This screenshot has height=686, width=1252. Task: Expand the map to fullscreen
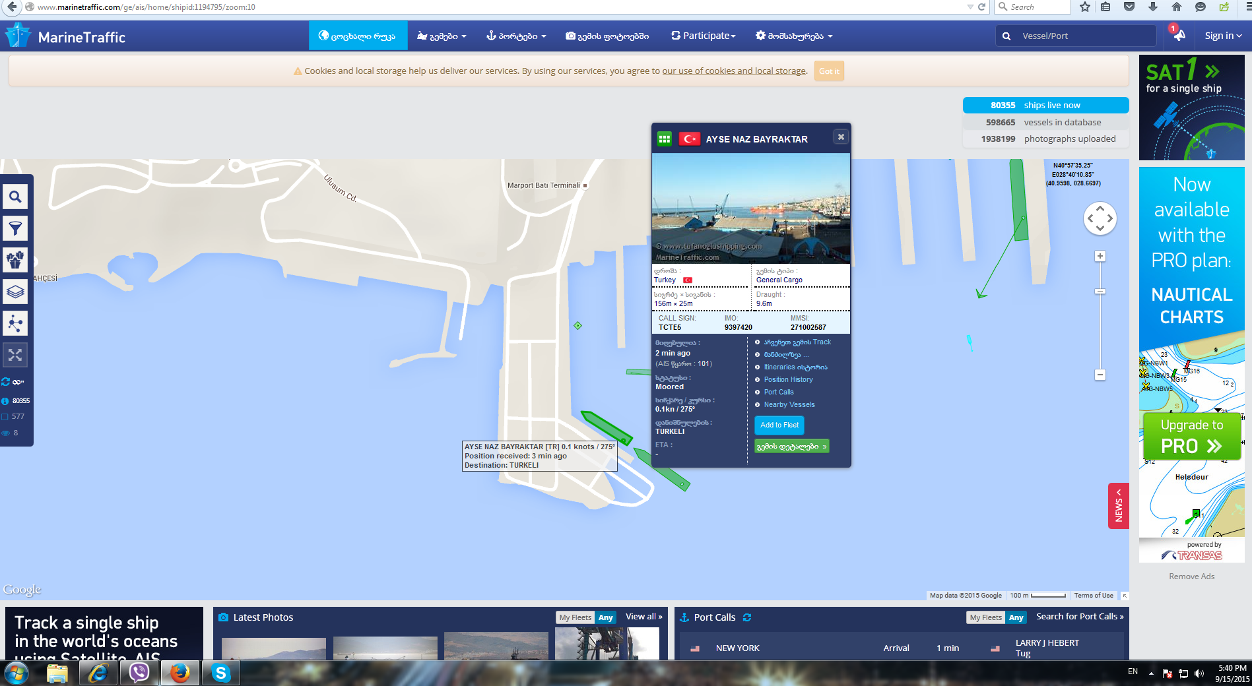[15, 355]
